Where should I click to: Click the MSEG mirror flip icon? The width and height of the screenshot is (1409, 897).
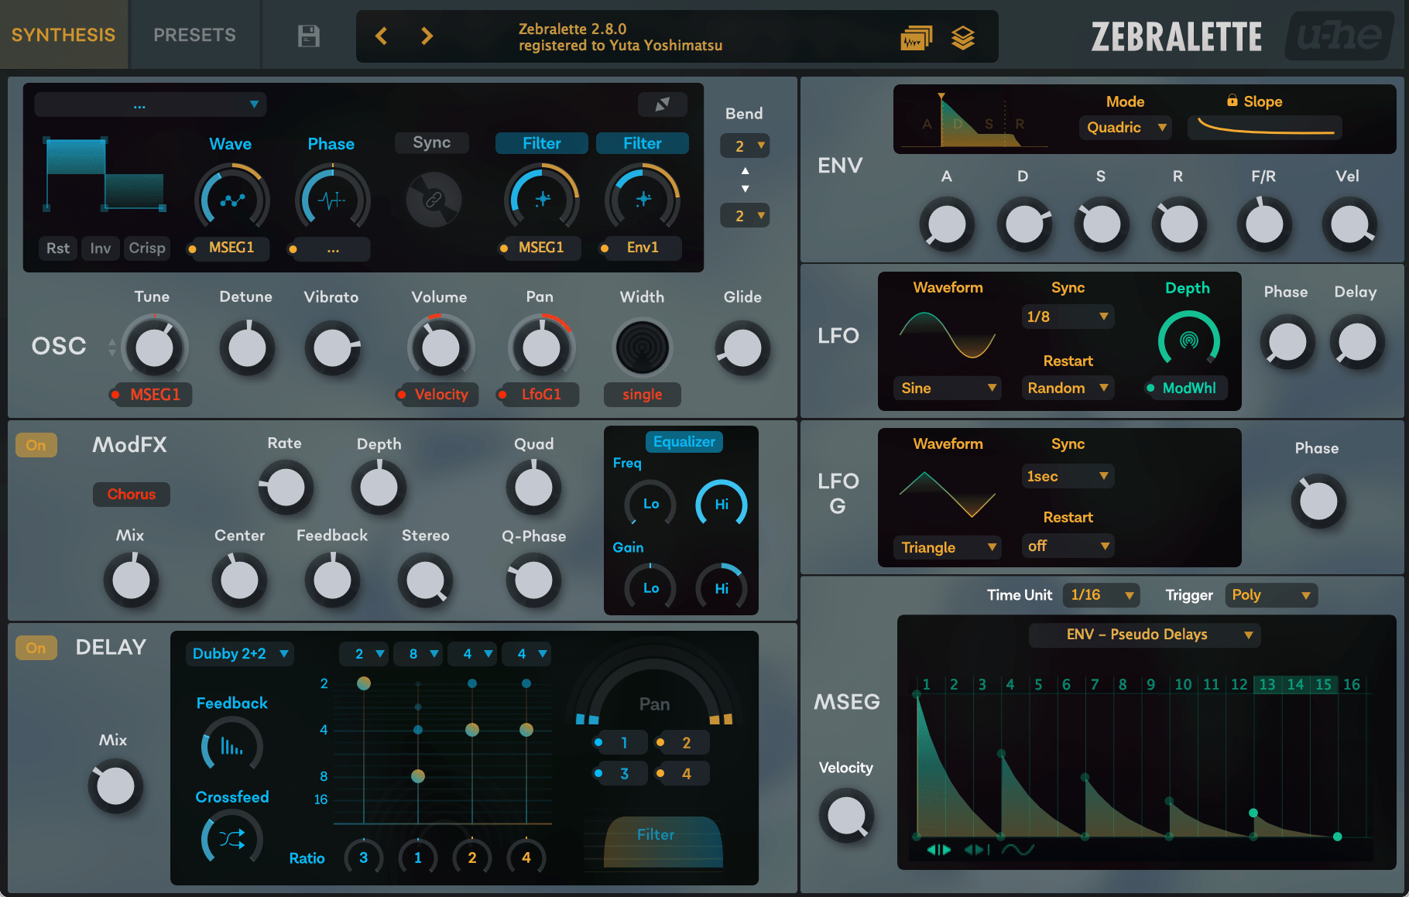(x=939, y=850)
